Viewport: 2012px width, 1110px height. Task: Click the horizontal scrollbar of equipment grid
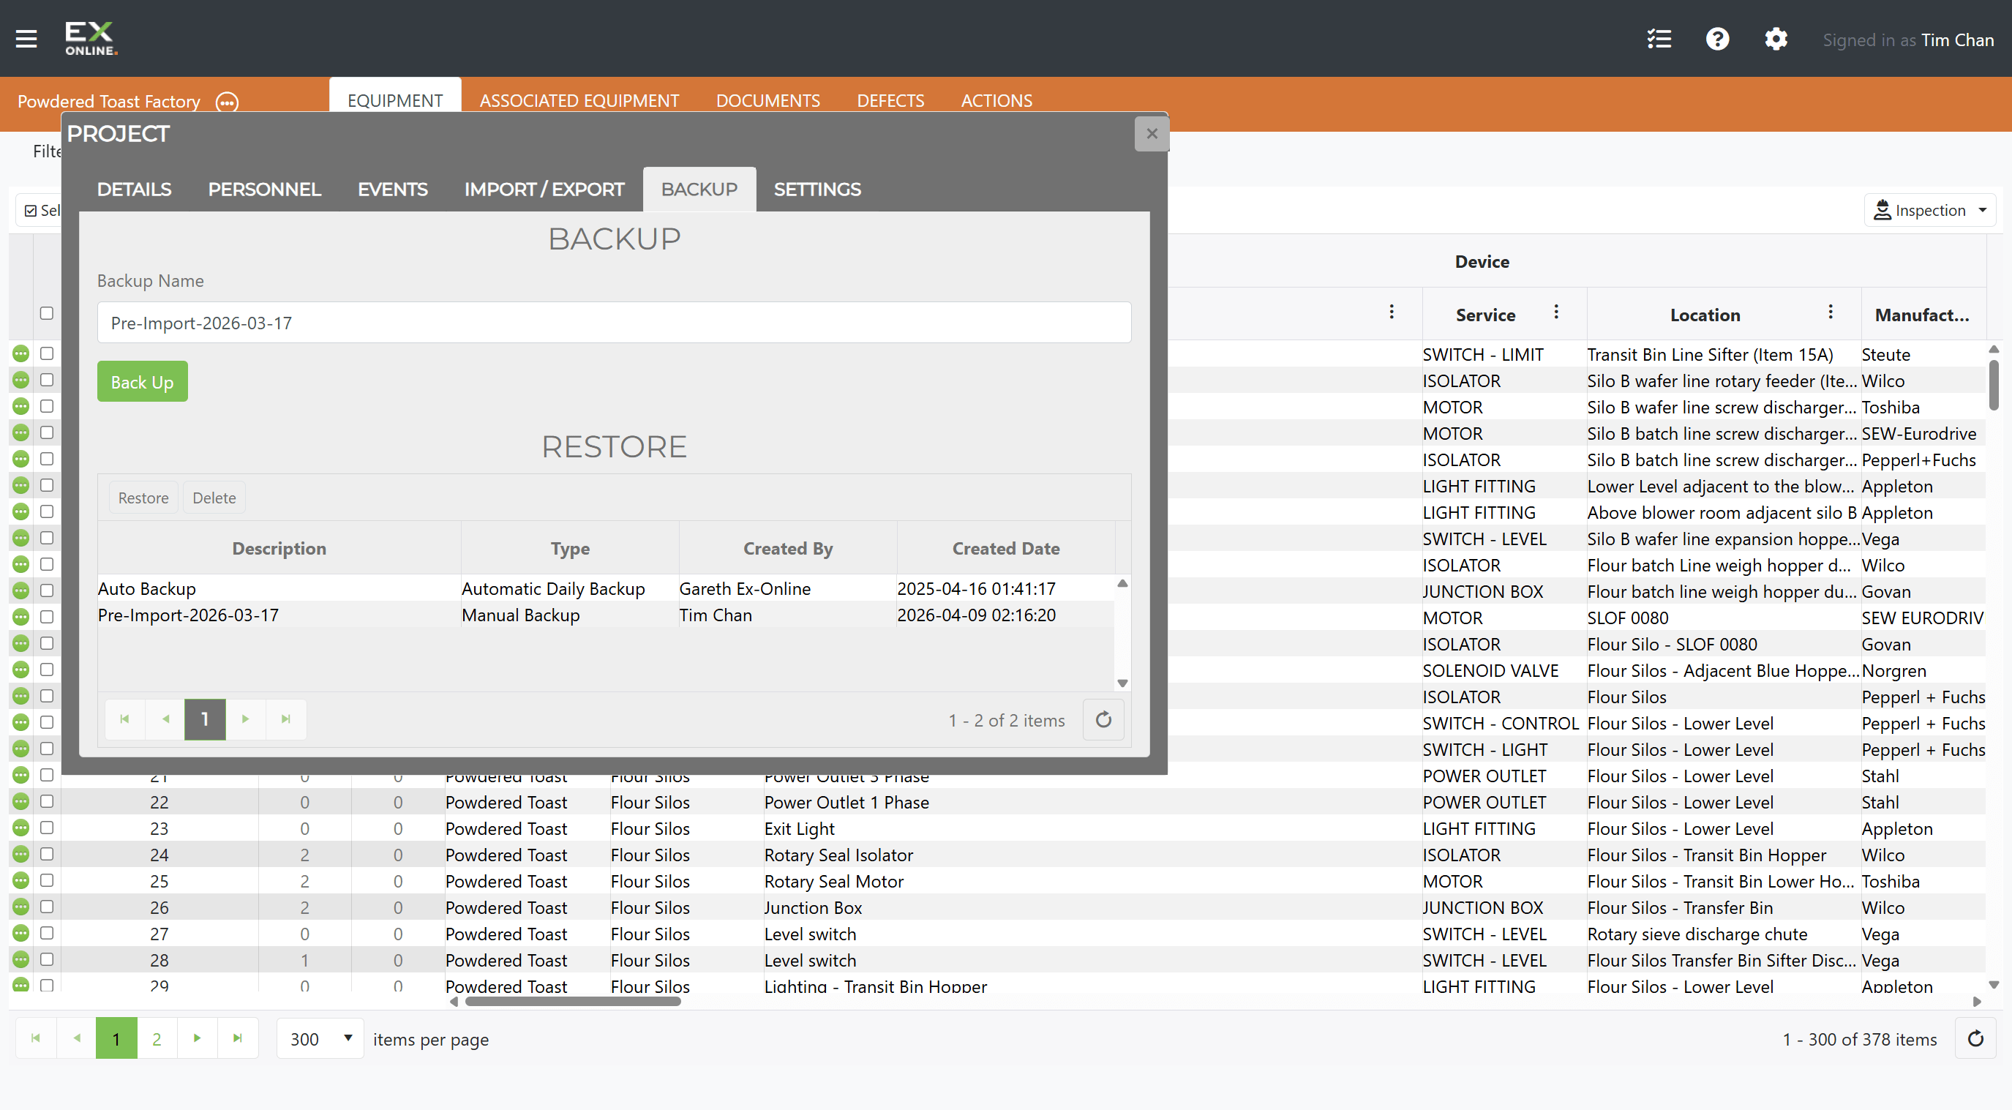click(x=573, y=1002)
